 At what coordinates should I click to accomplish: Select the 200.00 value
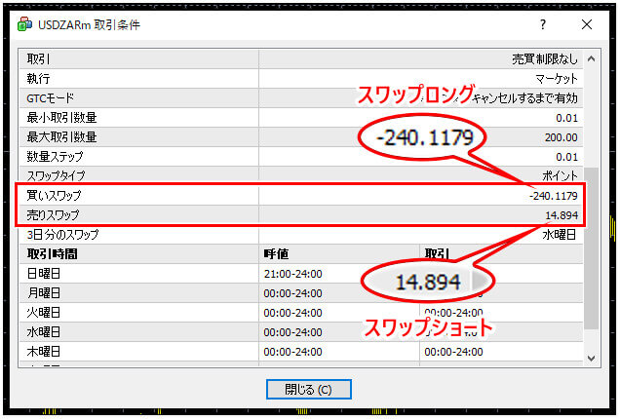(562, 137)
